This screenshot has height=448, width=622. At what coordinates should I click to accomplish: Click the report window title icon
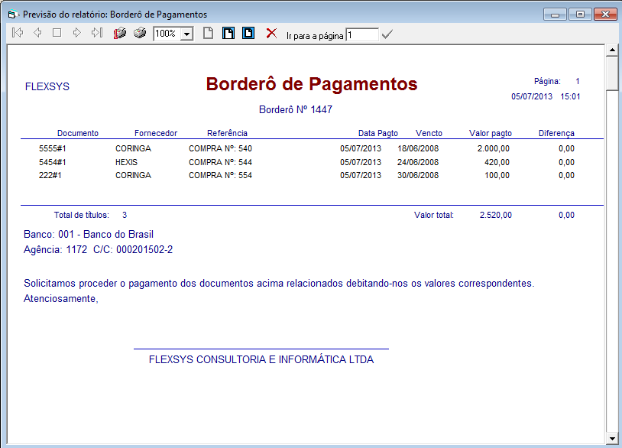point(12,15)
